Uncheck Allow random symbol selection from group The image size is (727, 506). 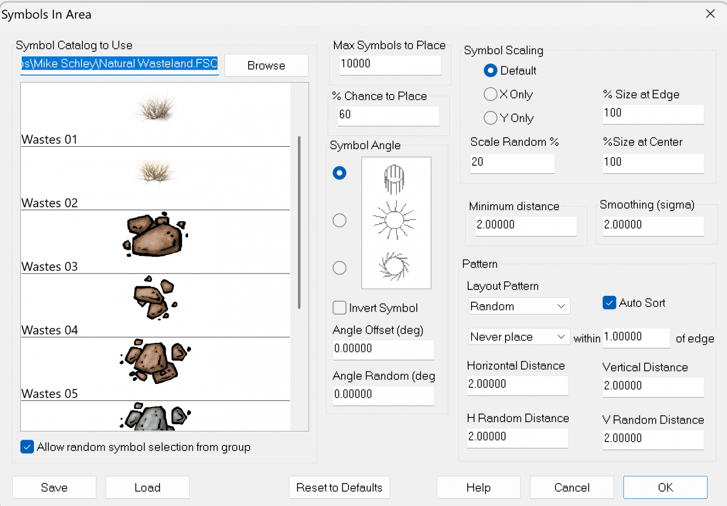point(28,447)
